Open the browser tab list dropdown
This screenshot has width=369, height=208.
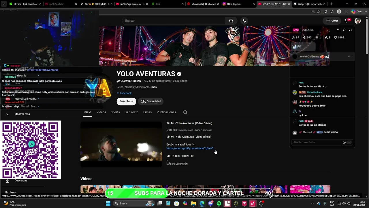click(4, 4)
